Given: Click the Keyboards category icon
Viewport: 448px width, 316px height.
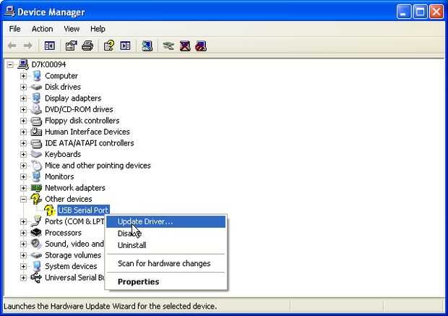Looking at the screenshot, I should tap(36, 154).
